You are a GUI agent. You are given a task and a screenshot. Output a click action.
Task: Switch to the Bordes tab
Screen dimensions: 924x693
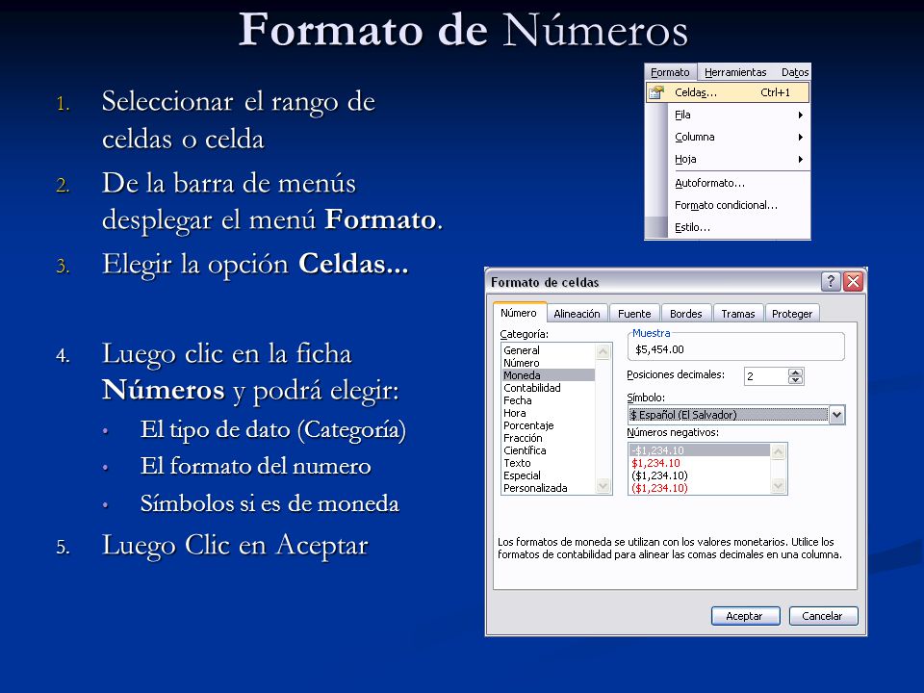pyautogui.click(x=686, y=314)
